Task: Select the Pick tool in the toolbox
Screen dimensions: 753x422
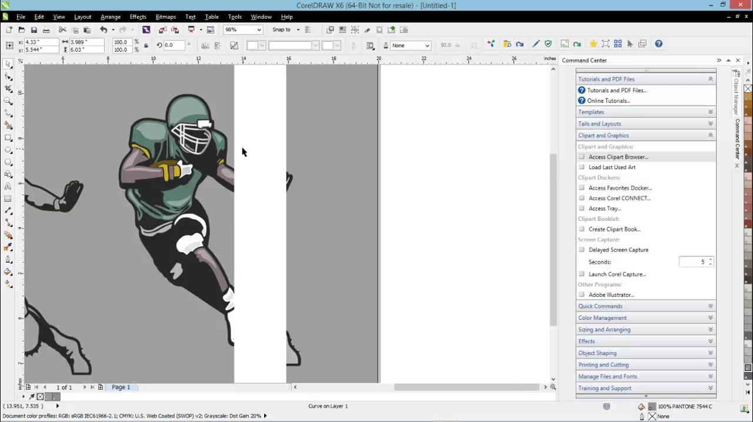Action: tap(8, 64)
